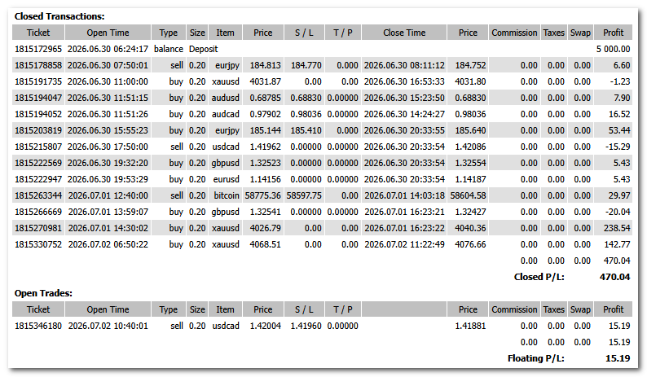This screenshot has width=647, height=377.
Task: Click the audusd item cell
Action: point(225,98)
